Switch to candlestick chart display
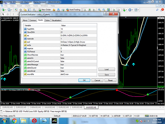This screenshot has width=165, height=124. tap(89, 10)
